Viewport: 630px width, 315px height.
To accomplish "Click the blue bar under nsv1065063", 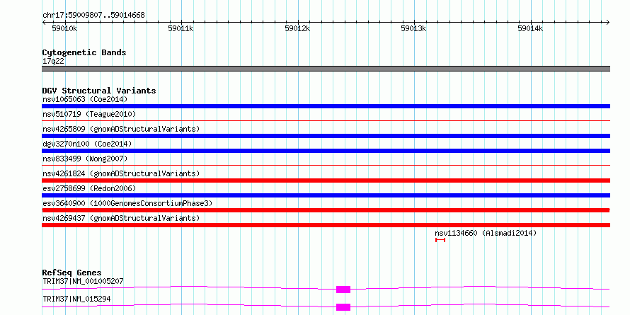I will [326, 106].
